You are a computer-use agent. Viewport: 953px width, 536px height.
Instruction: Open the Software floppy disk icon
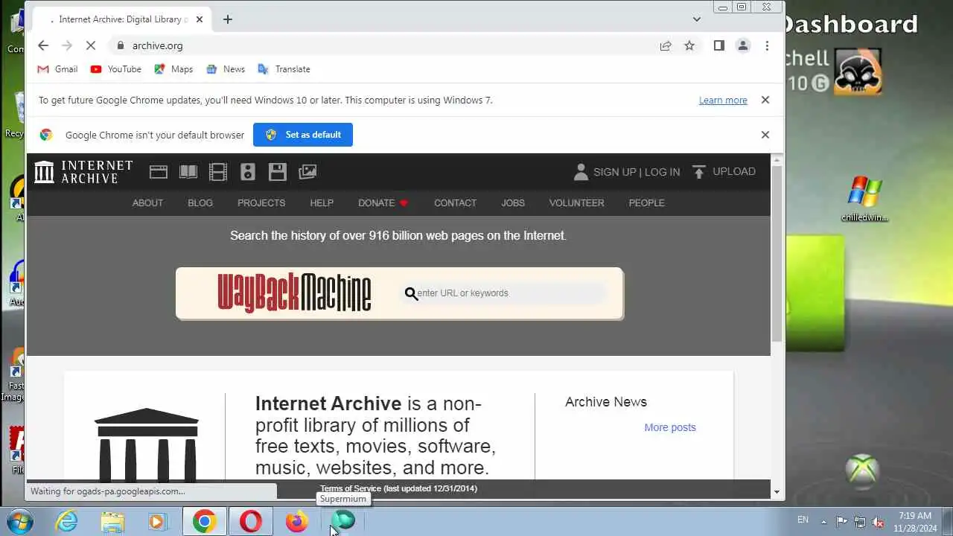pos(278,172)
